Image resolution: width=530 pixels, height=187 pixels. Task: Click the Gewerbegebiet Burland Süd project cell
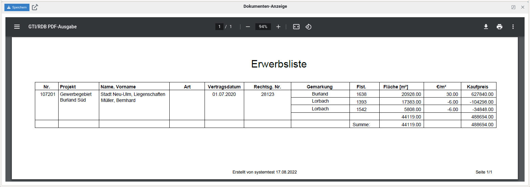pyautogui.click(x=76, y=97)
